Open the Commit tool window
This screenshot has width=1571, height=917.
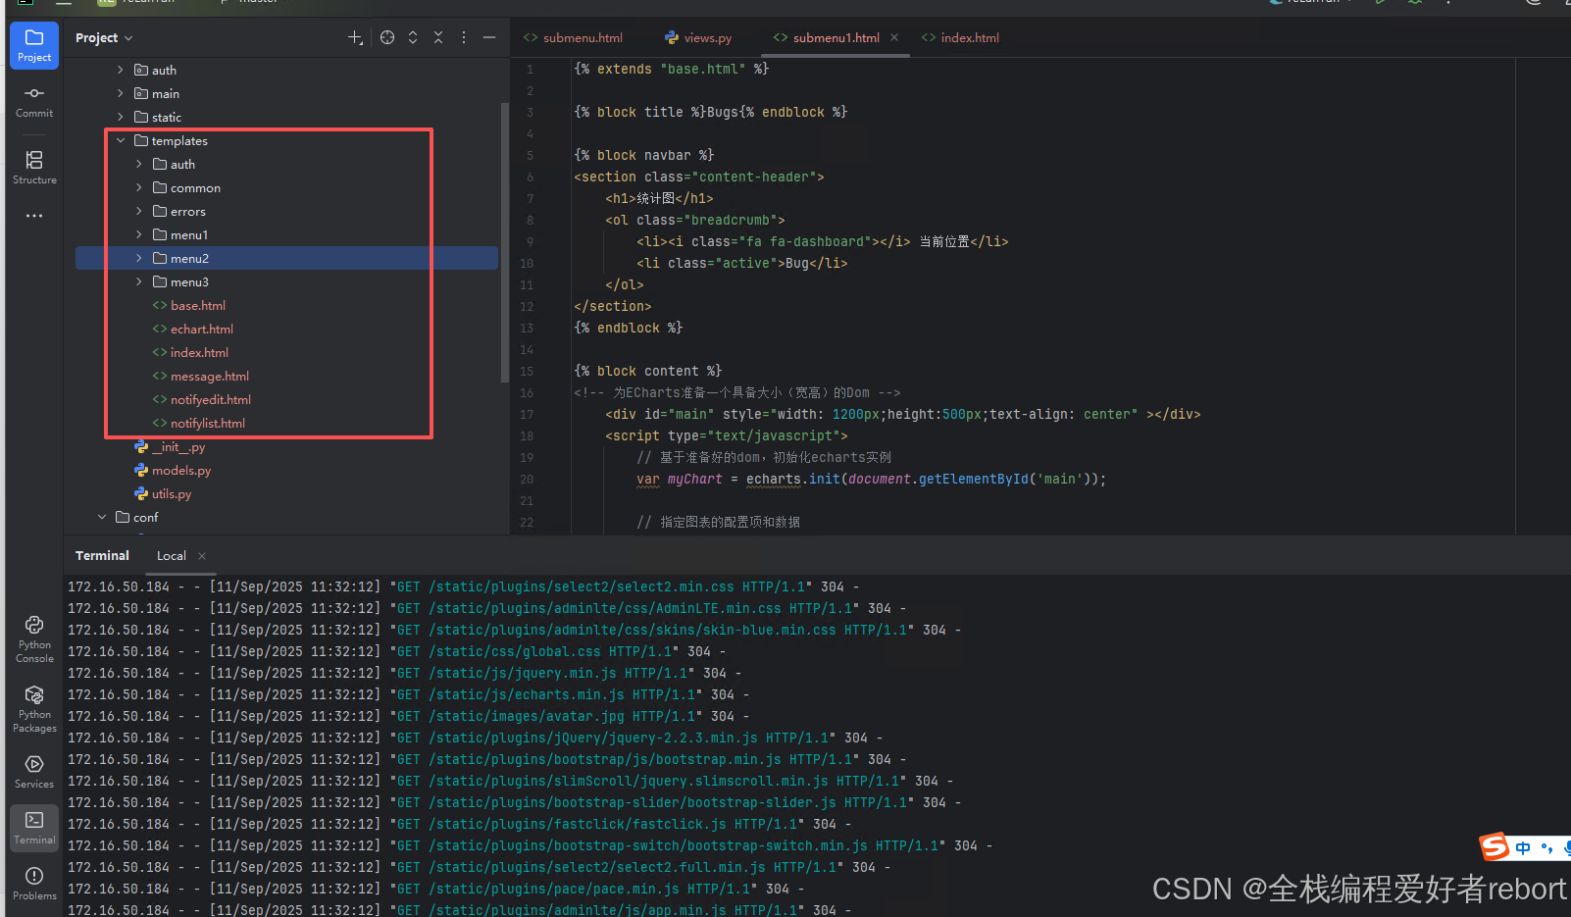34,101
